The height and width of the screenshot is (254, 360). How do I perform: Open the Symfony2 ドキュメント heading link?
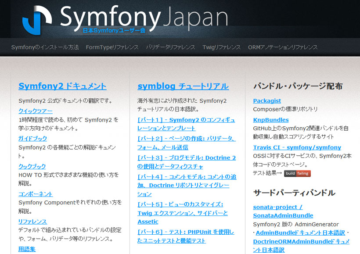click(x=62, y=86)
